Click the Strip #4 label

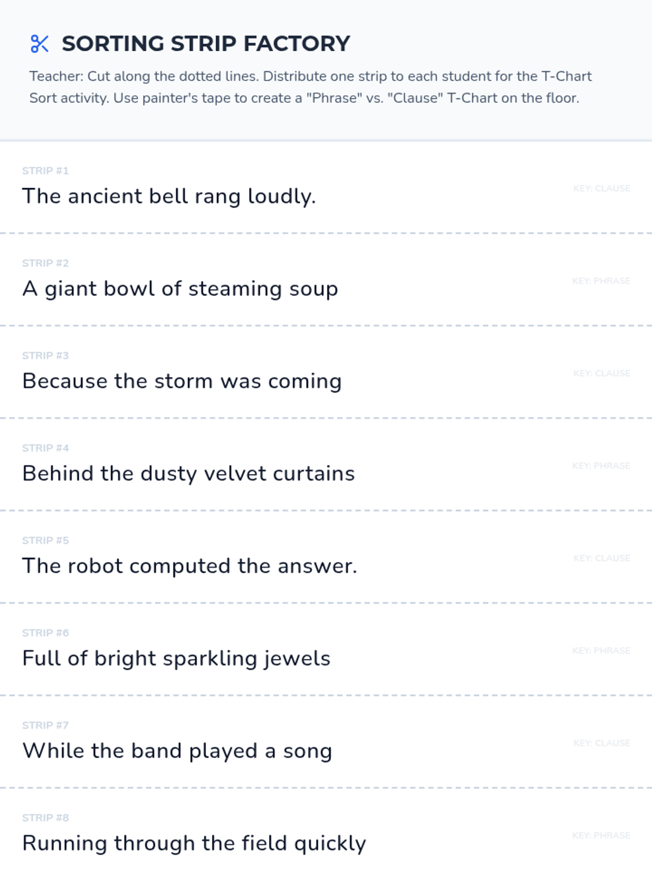click(45, 448)
